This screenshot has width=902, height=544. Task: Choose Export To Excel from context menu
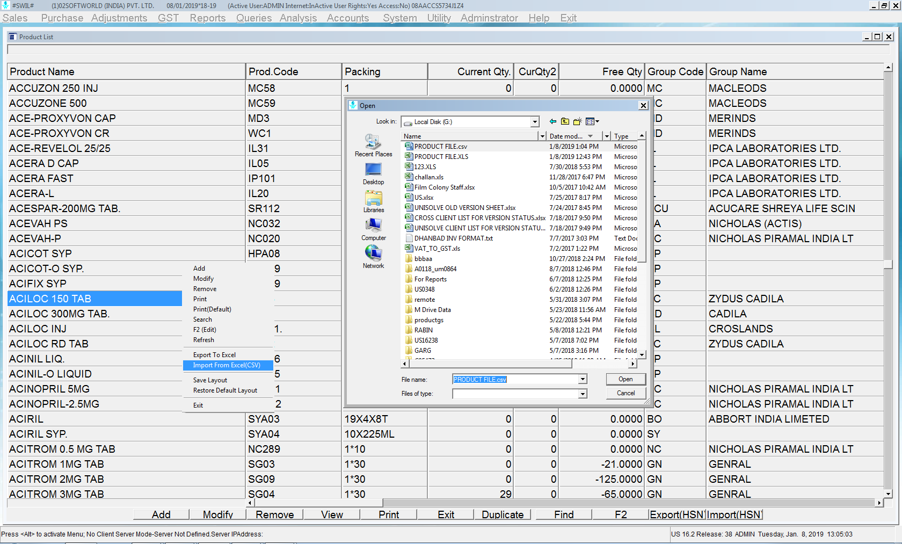[x=228, y=355]
